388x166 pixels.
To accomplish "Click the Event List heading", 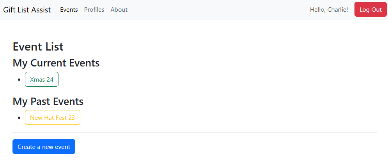I will click(x=38, y=47).
